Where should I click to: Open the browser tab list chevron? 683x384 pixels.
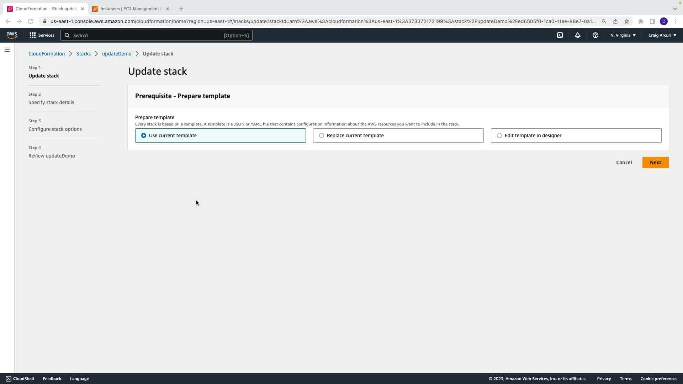click(675, 9)
